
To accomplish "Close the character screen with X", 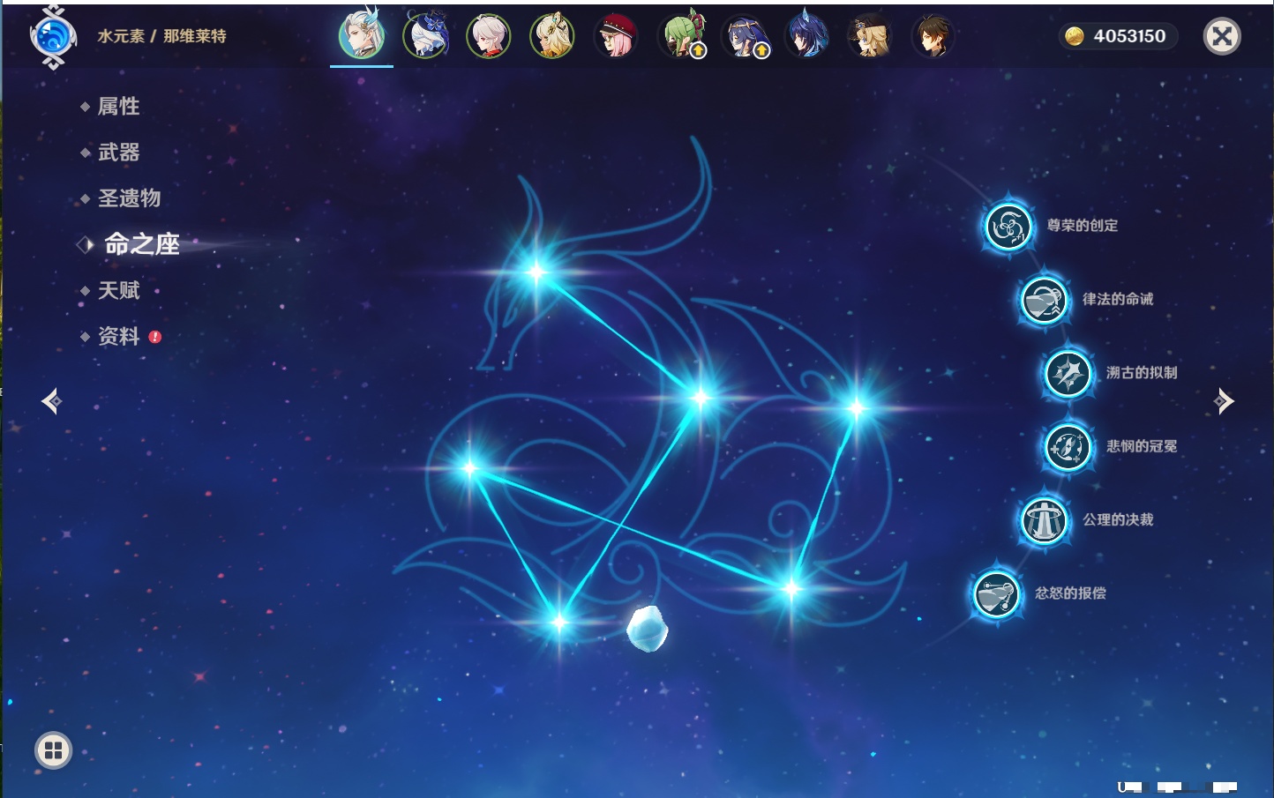I will click(x=1222, y=36).
